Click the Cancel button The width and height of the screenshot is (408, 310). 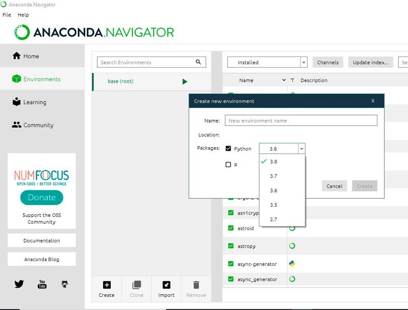point(335,186)
